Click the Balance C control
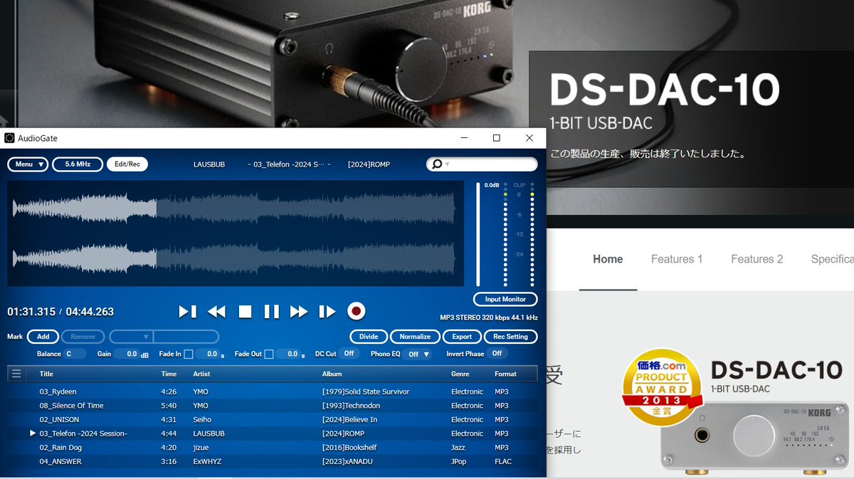This screenshot has height=479, width=854. click(75, 354)
